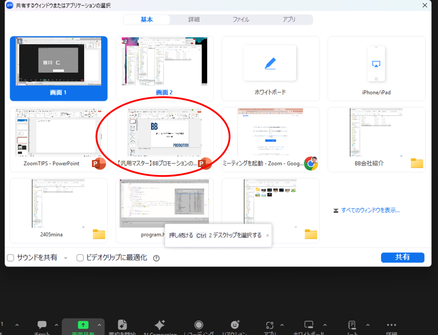Click the chat icon in the meeting toolbar
Image resolution: width=438 pixels, height=335 pixels.
pos(42,325)
